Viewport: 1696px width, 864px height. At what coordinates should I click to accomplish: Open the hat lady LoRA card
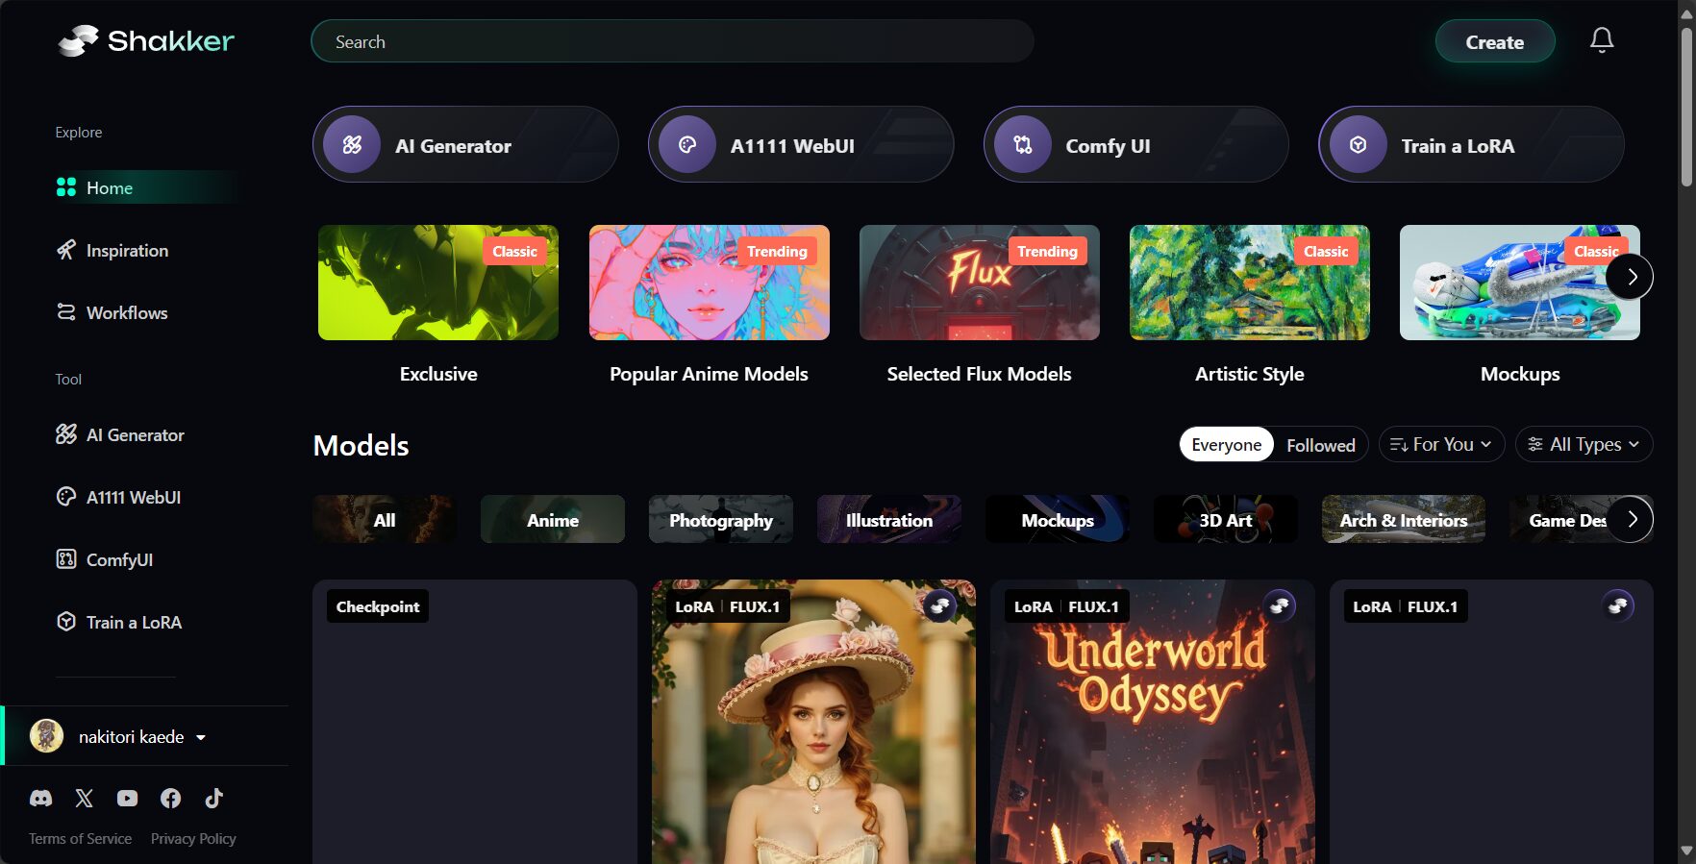pos(813,721)
